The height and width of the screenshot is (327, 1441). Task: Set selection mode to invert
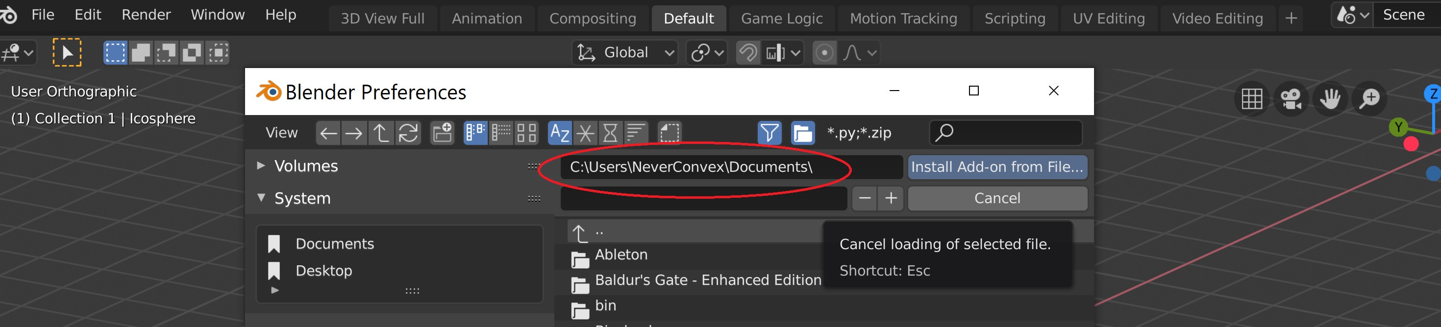pos(192,52)
